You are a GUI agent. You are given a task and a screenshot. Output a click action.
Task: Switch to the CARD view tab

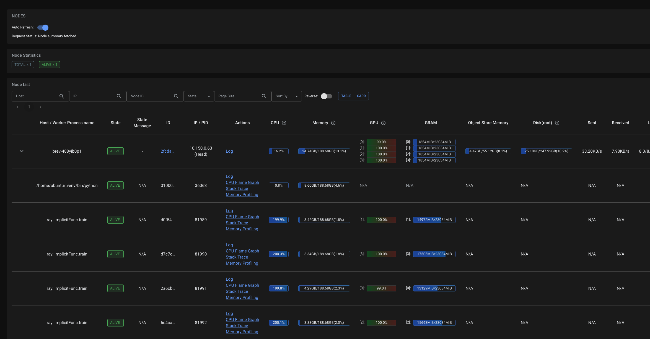click(x=361, y=96)
